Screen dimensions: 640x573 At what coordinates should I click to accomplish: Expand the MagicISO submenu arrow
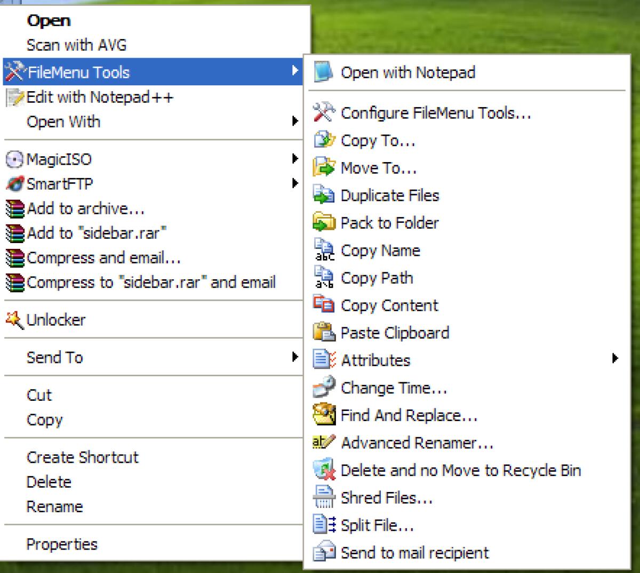(295, 158)
